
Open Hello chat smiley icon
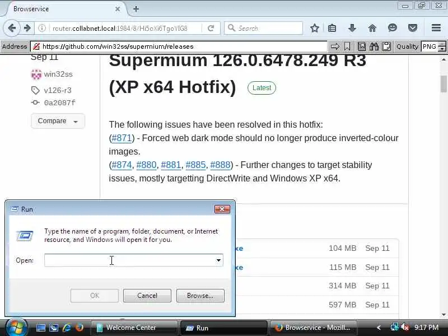[393, 27]
